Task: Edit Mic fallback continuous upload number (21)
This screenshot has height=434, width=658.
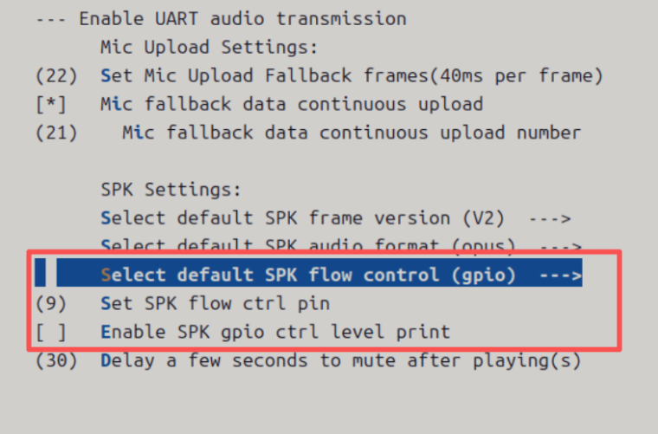Action: pyautogui.click(x=56, y=133)
